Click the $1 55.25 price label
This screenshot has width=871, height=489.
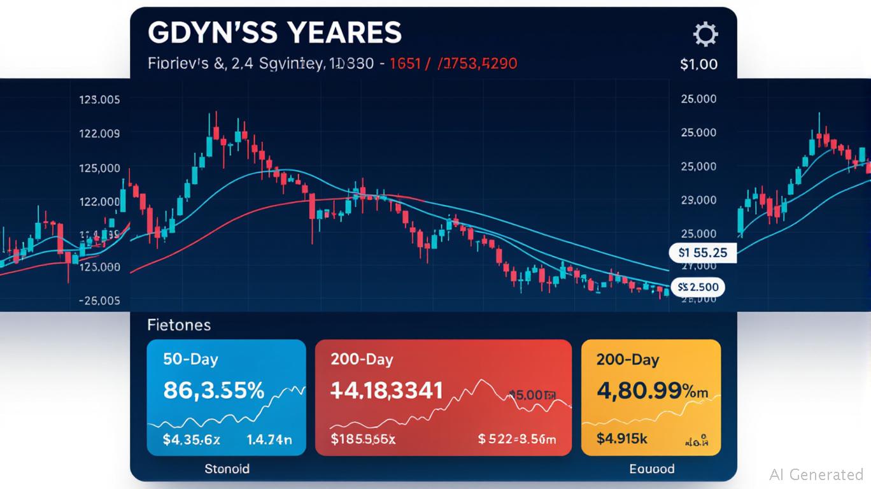tap(703, 253)
